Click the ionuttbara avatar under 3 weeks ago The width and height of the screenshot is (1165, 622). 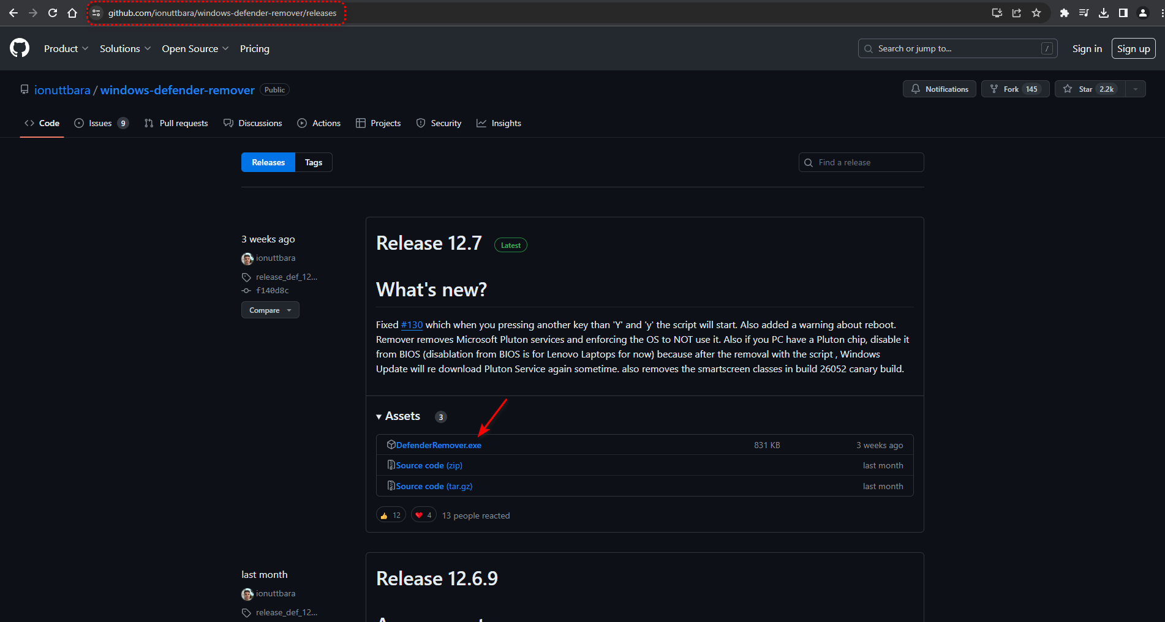pos(247,258)
